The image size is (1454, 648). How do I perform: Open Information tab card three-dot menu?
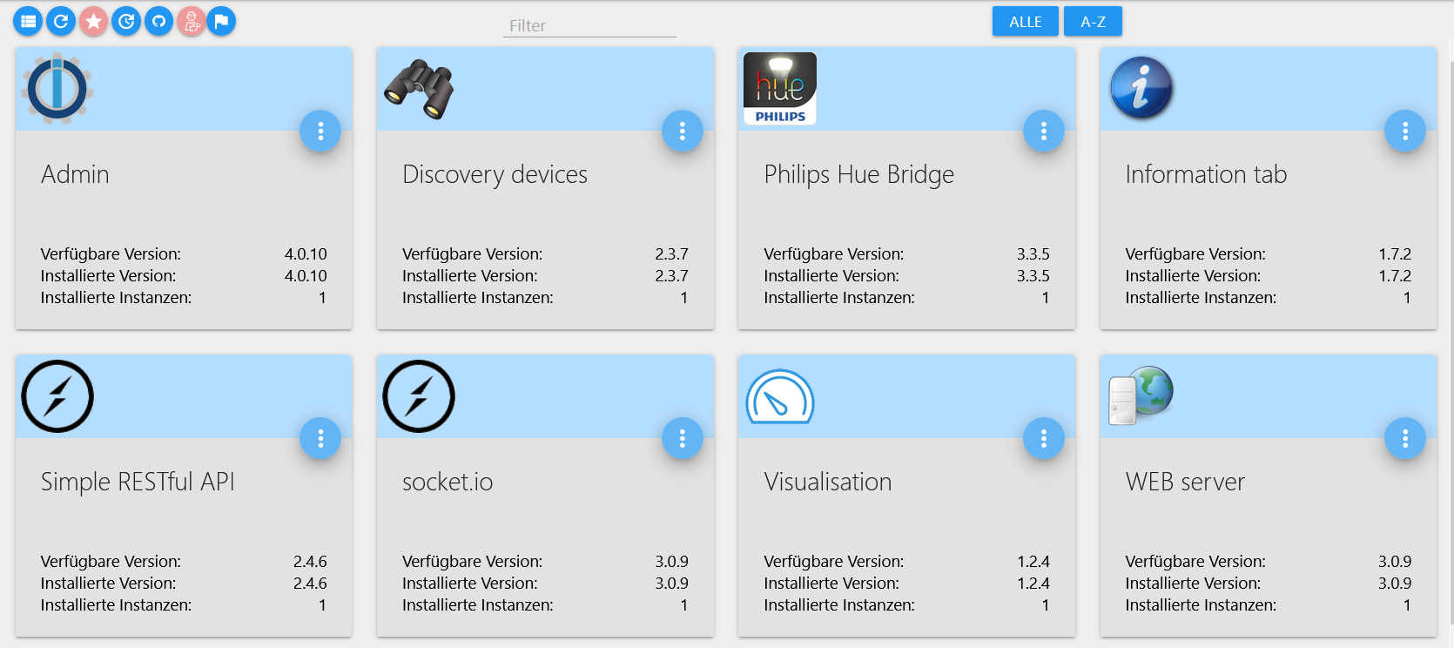tap(1404, 131)
